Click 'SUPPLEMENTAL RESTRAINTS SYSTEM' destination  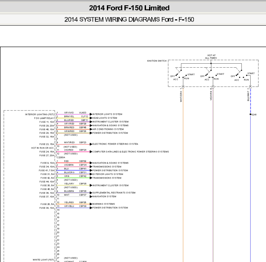pyautogui.click(x=114, y=193)
